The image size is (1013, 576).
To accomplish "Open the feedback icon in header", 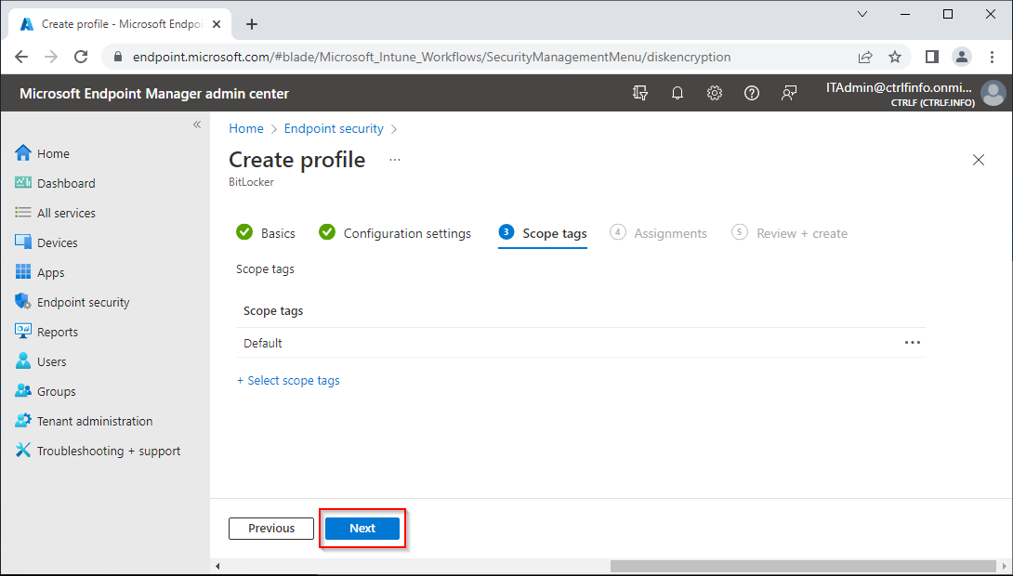I will pyautogui.click(x=789, y=93).
